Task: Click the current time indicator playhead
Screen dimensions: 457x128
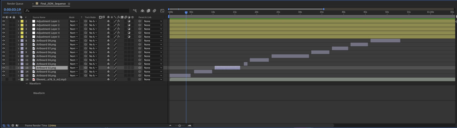Action: tap(186, 13)
